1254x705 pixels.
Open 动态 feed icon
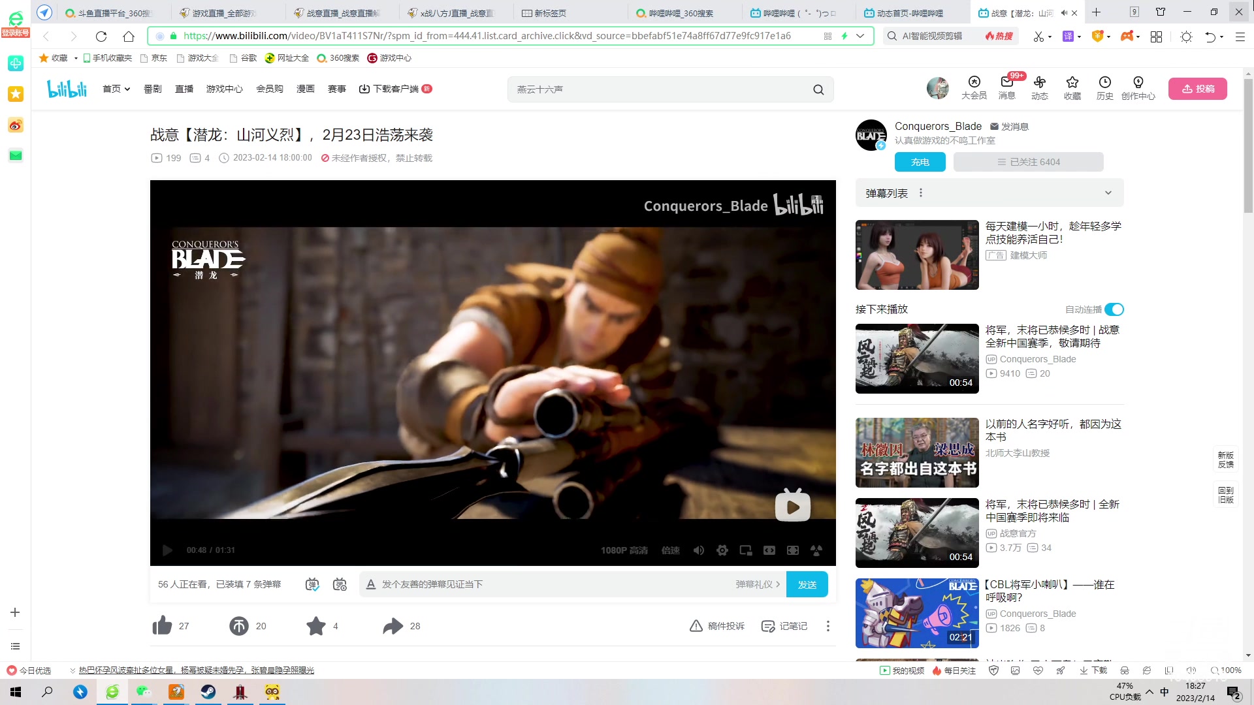tap(1040, 88)
